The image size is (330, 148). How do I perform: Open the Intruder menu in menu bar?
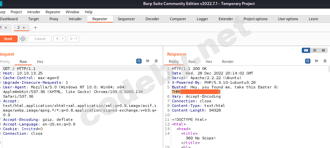34,12
